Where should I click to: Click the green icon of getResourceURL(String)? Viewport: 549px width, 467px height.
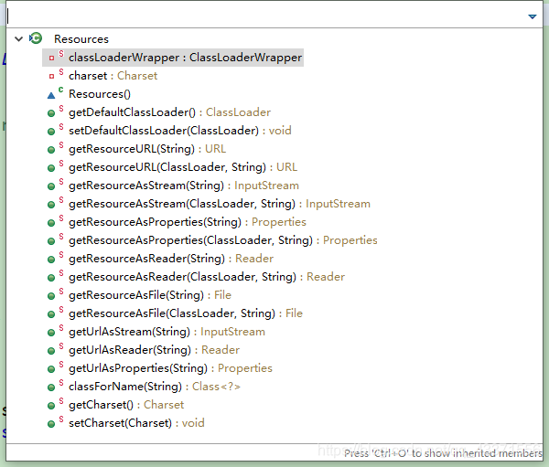(x=51, y=150)
